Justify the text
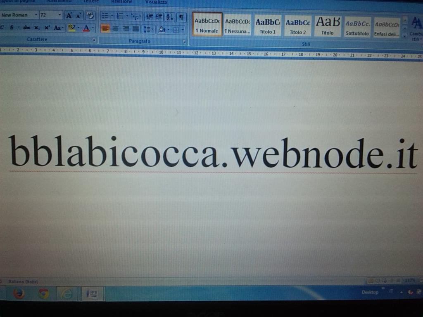The height and width of the screenshot is (317, 423). click(136, 29)
